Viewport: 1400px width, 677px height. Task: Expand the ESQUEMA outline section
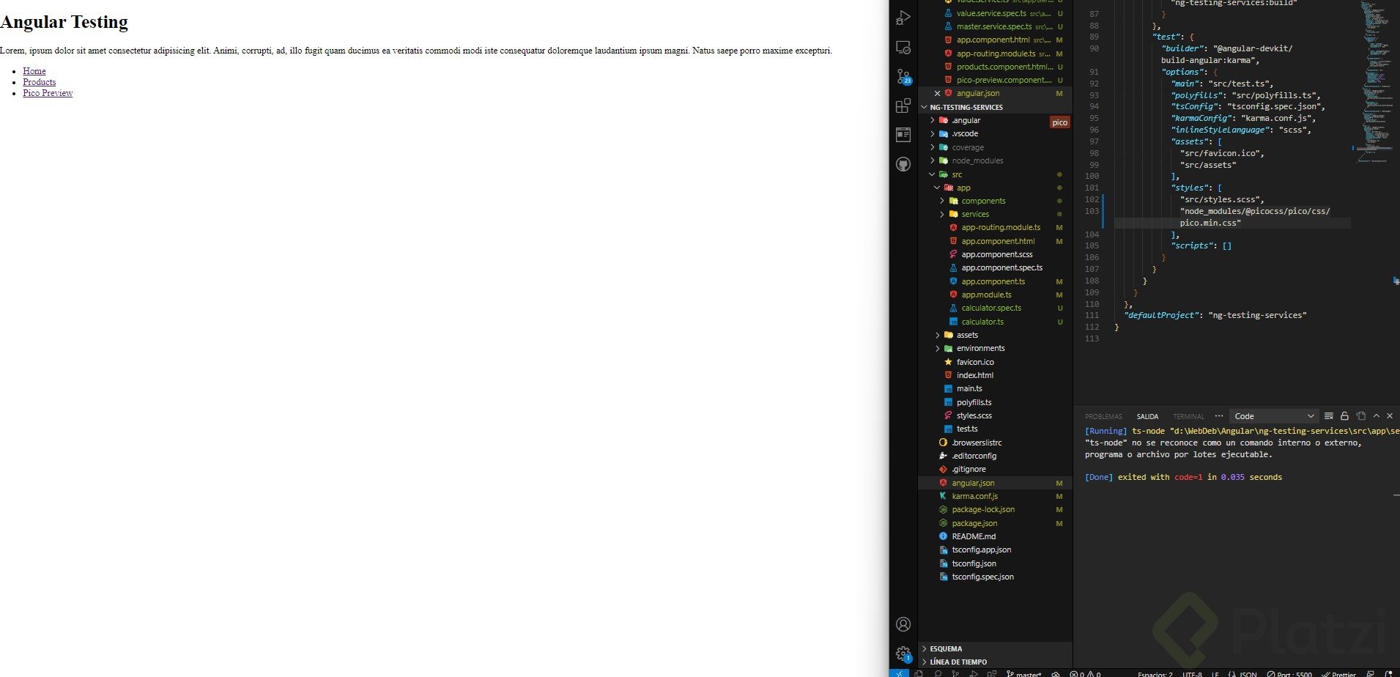pyautogui.click(x=996, y=648)
